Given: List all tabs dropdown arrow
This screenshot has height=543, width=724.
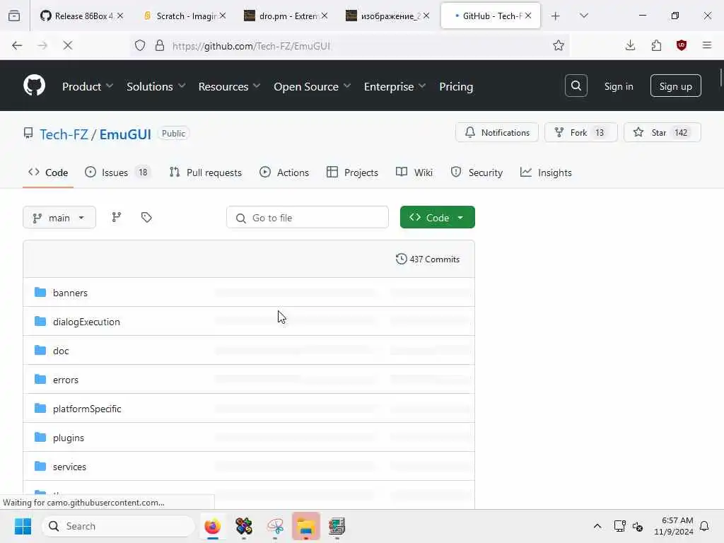Looking at the screenshot, I should [x=583, y=16].
